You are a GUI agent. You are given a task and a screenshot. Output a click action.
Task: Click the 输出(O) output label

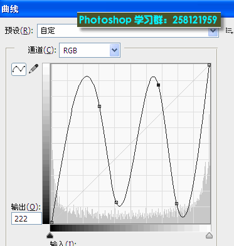26,207
